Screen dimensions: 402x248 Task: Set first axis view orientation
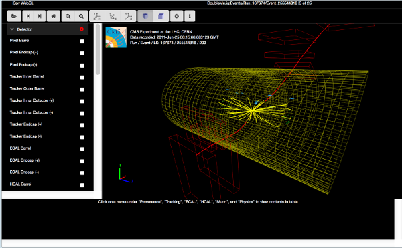(97, 16)
